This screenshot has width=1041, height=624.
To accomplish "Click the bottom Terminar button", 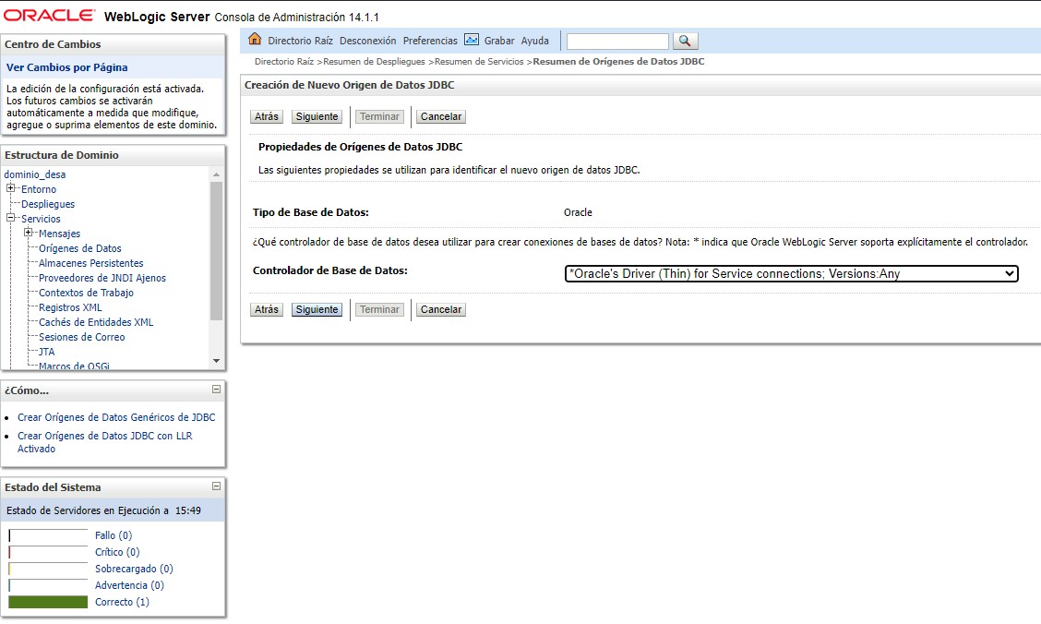I will click(x=379, y=310).
